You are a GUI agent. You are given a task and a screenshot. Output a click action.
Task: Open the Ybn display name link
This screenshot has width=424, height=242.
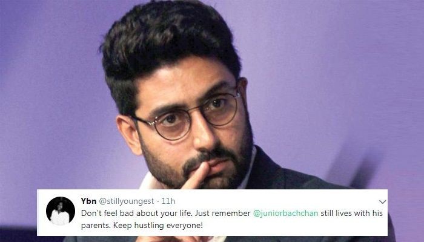(x=88, y=201)
